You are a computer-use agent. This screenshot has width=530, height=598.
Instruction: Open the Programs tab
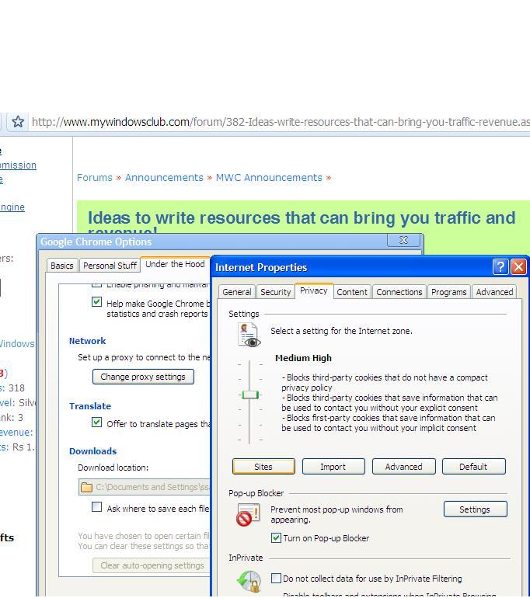[x=448, y=292]
